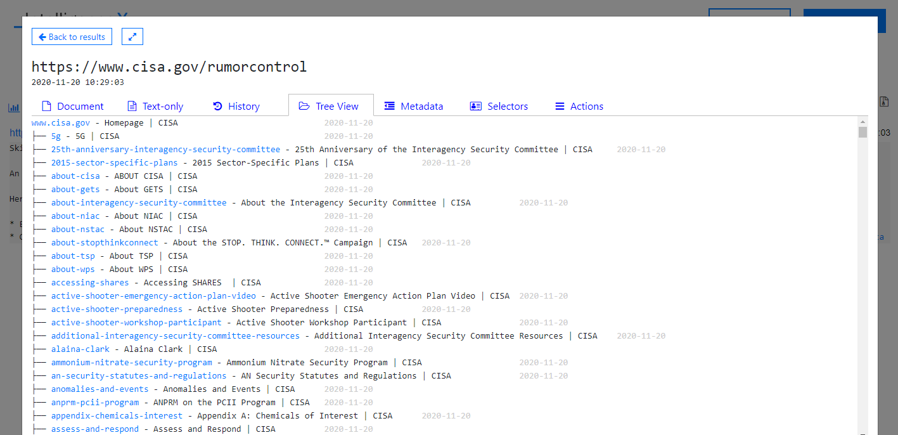Click the 'Homepage | CISA' title text
The image size is (898, 435).
[x=141, y=123]
